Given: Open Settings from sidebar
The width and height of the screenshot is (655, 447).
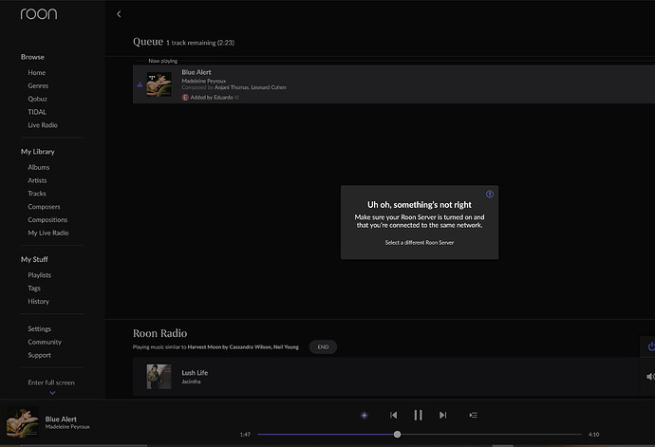Looking at the screenshot, I should click(x=39, y=328).
